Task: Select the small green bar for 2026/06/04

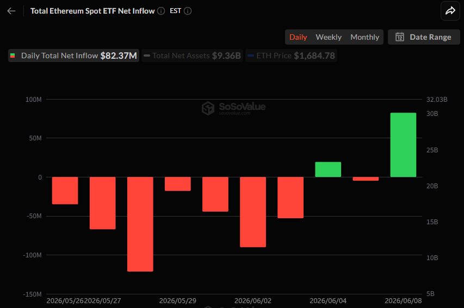Action: click(x=328, y=169)
